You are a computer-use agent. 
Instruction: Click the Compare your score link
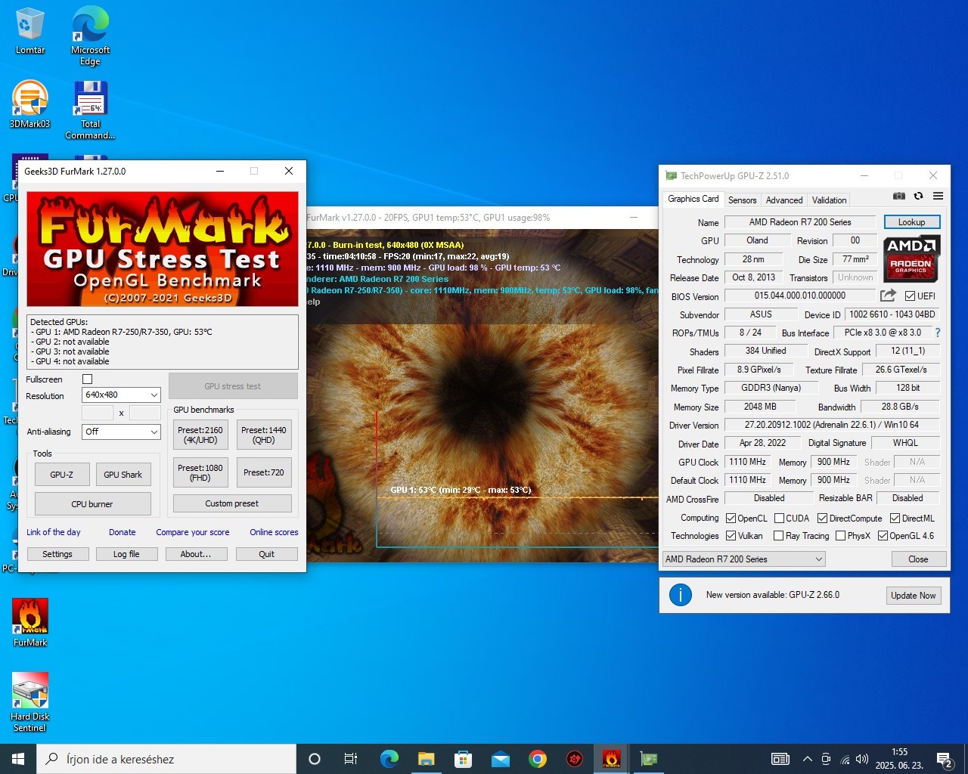193,532
